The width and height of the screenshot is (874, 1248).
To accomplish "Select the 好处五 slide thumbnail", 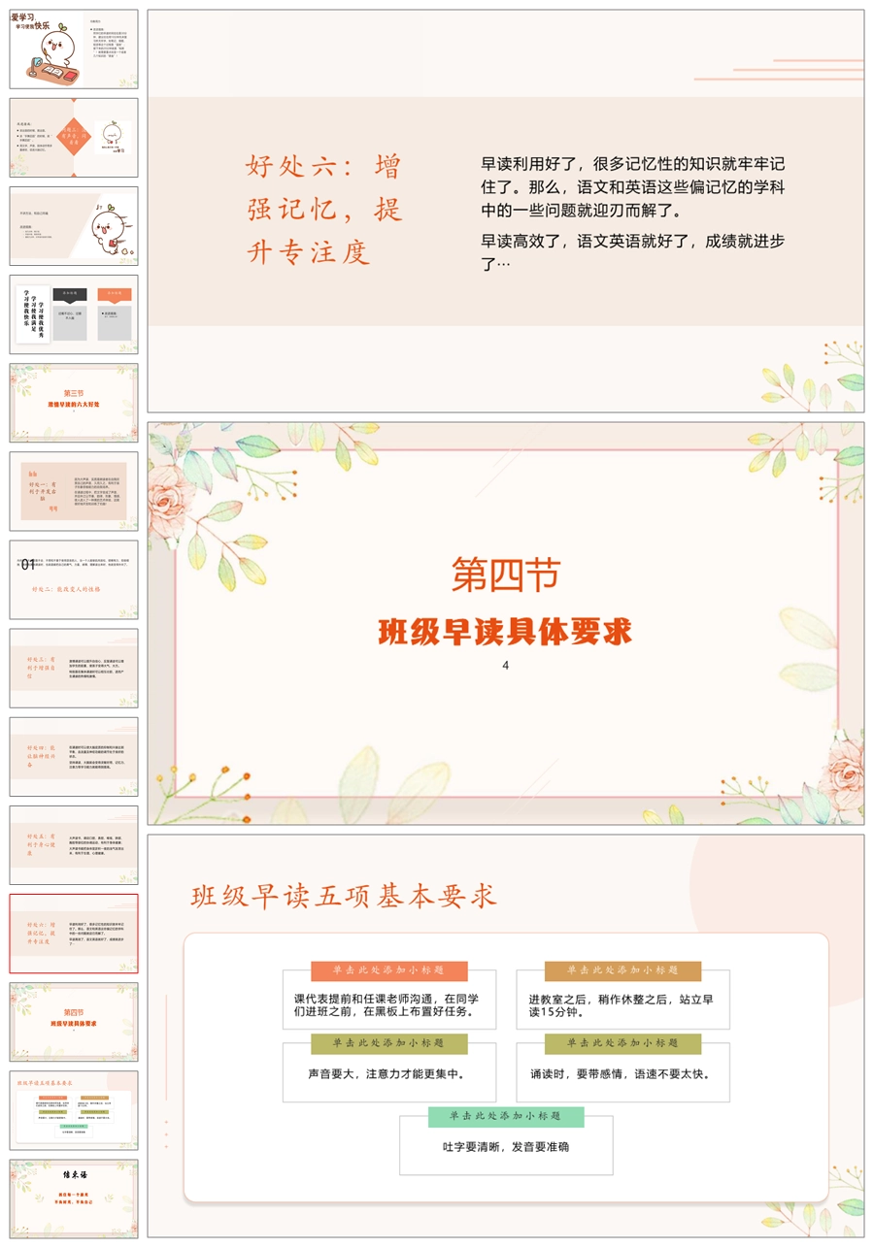I will 74,844.
